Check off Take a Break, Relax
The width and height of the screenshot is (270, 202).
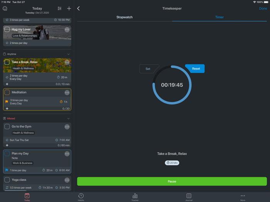[x=7, y=62]
